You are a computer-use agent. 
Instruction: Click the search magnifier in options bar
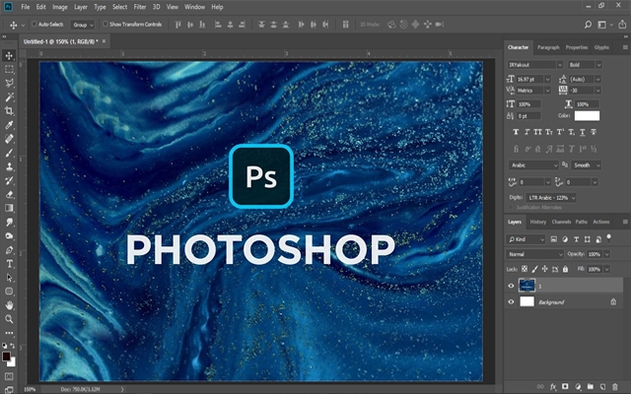pos(588,25)
